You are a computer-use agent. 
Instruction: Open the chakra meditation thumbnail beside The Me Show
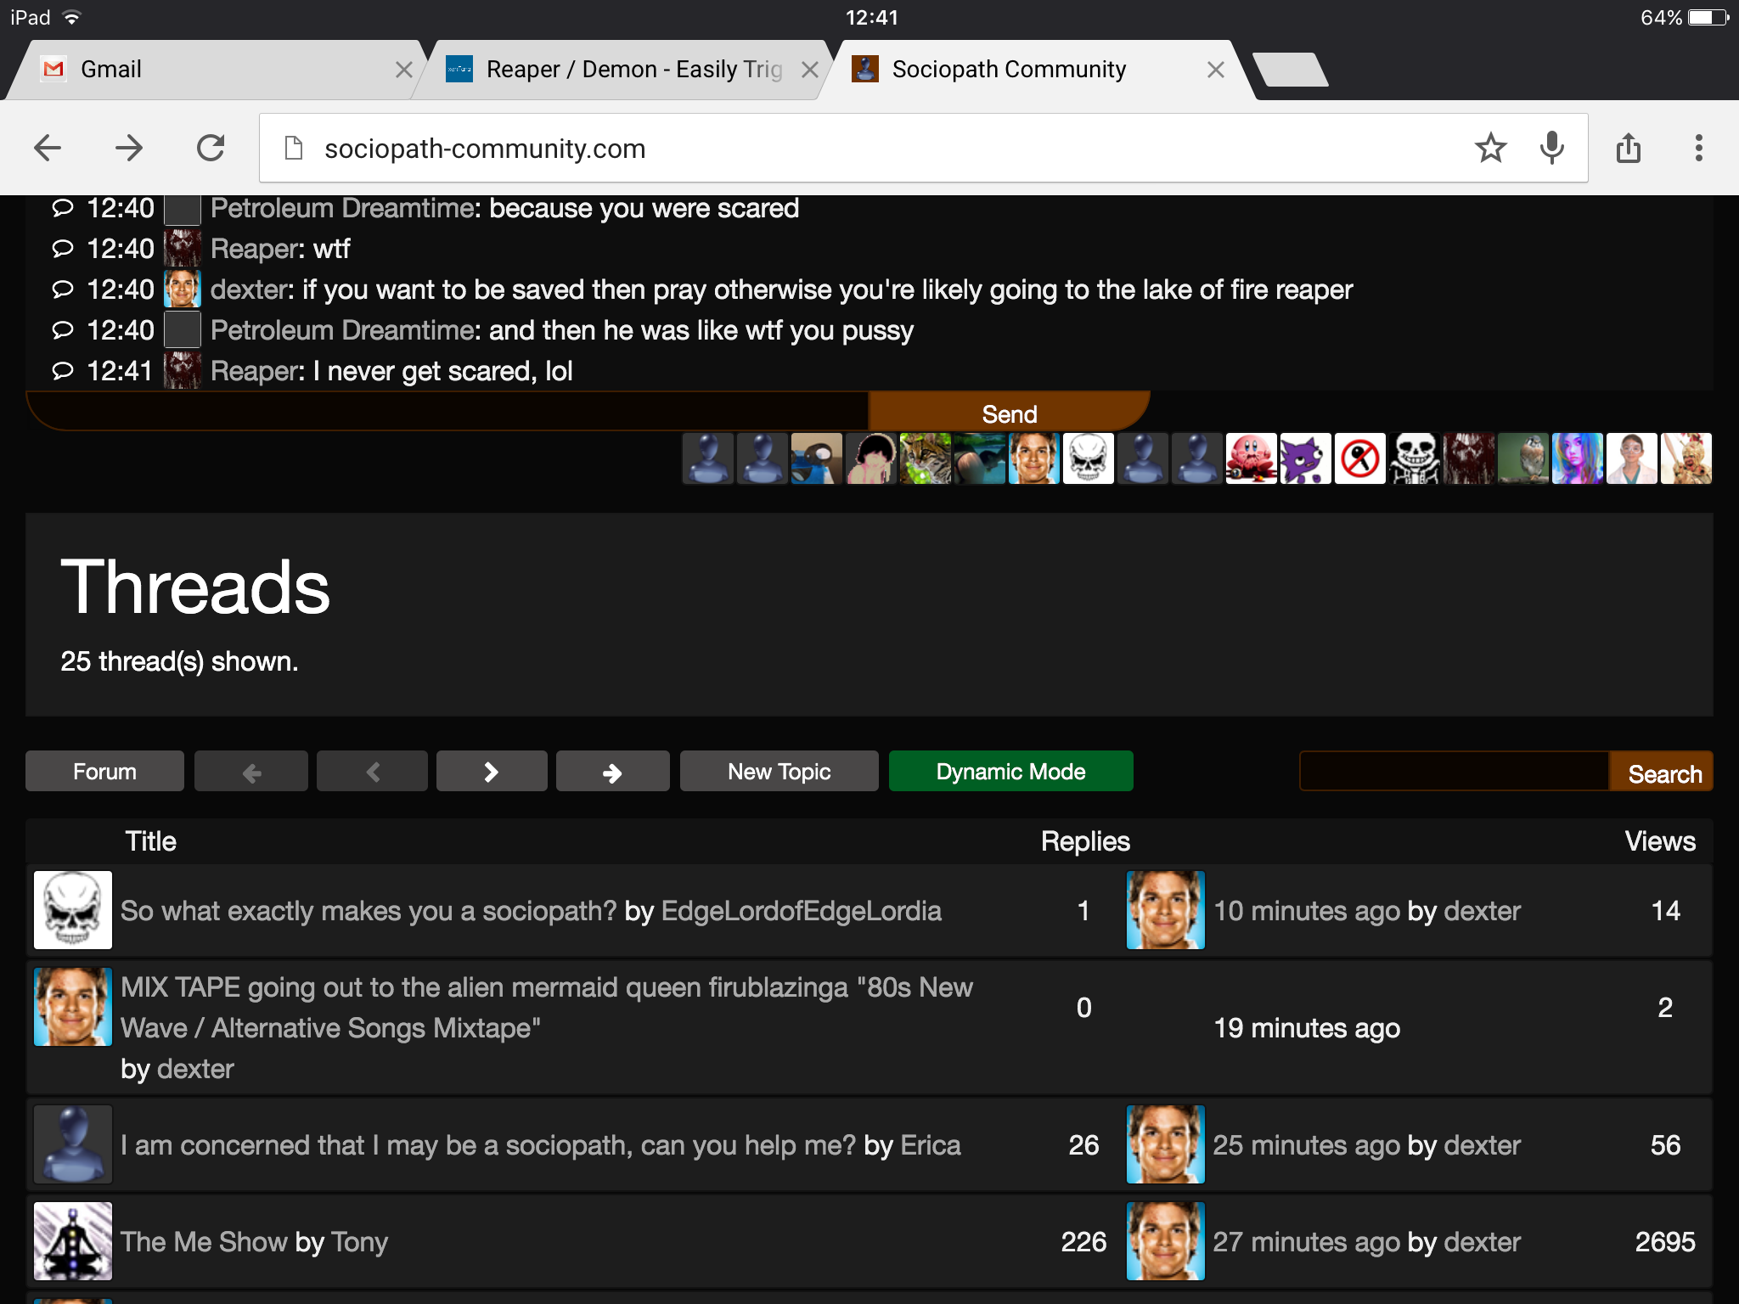click(x=73, y=1241)
